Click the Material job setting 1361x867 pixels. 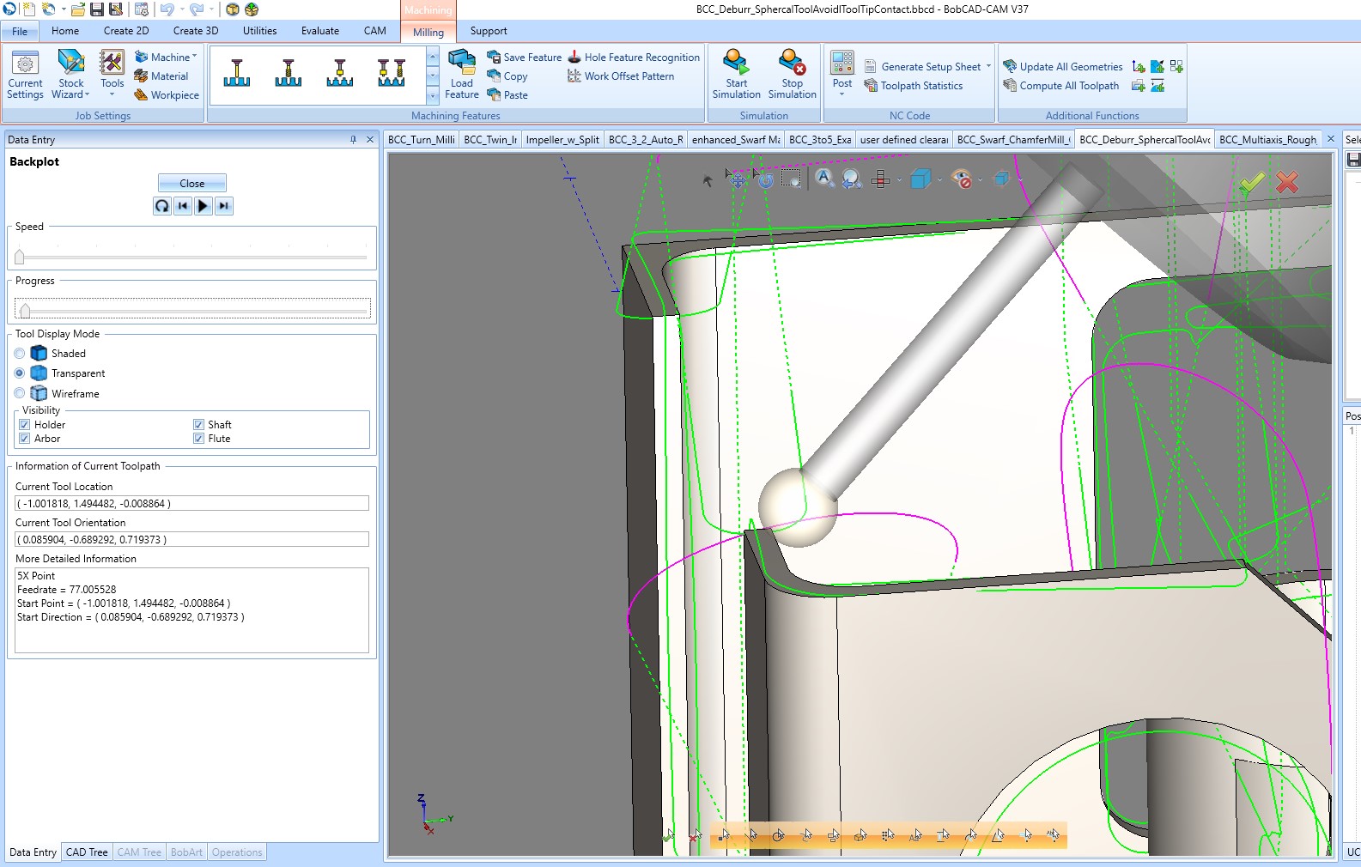coord(161,76)
